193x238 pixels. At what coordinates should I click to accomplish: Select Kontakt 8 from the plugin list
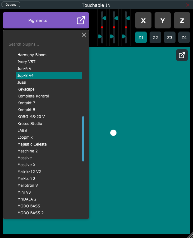26,110
